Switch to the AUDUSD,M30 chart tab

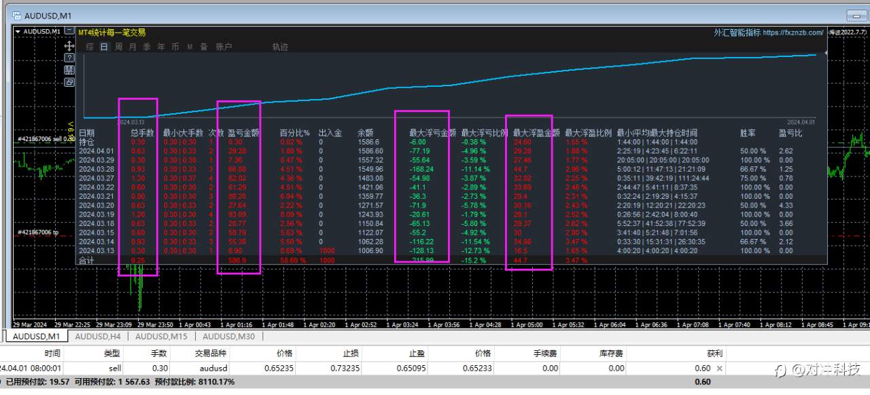(x=228, y=336)
